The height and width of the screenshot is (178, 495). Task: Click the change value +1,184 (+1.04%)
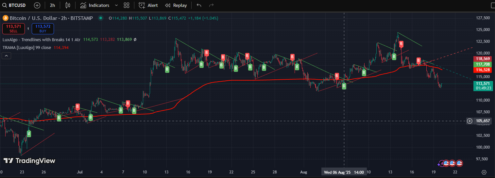[203, 18]
